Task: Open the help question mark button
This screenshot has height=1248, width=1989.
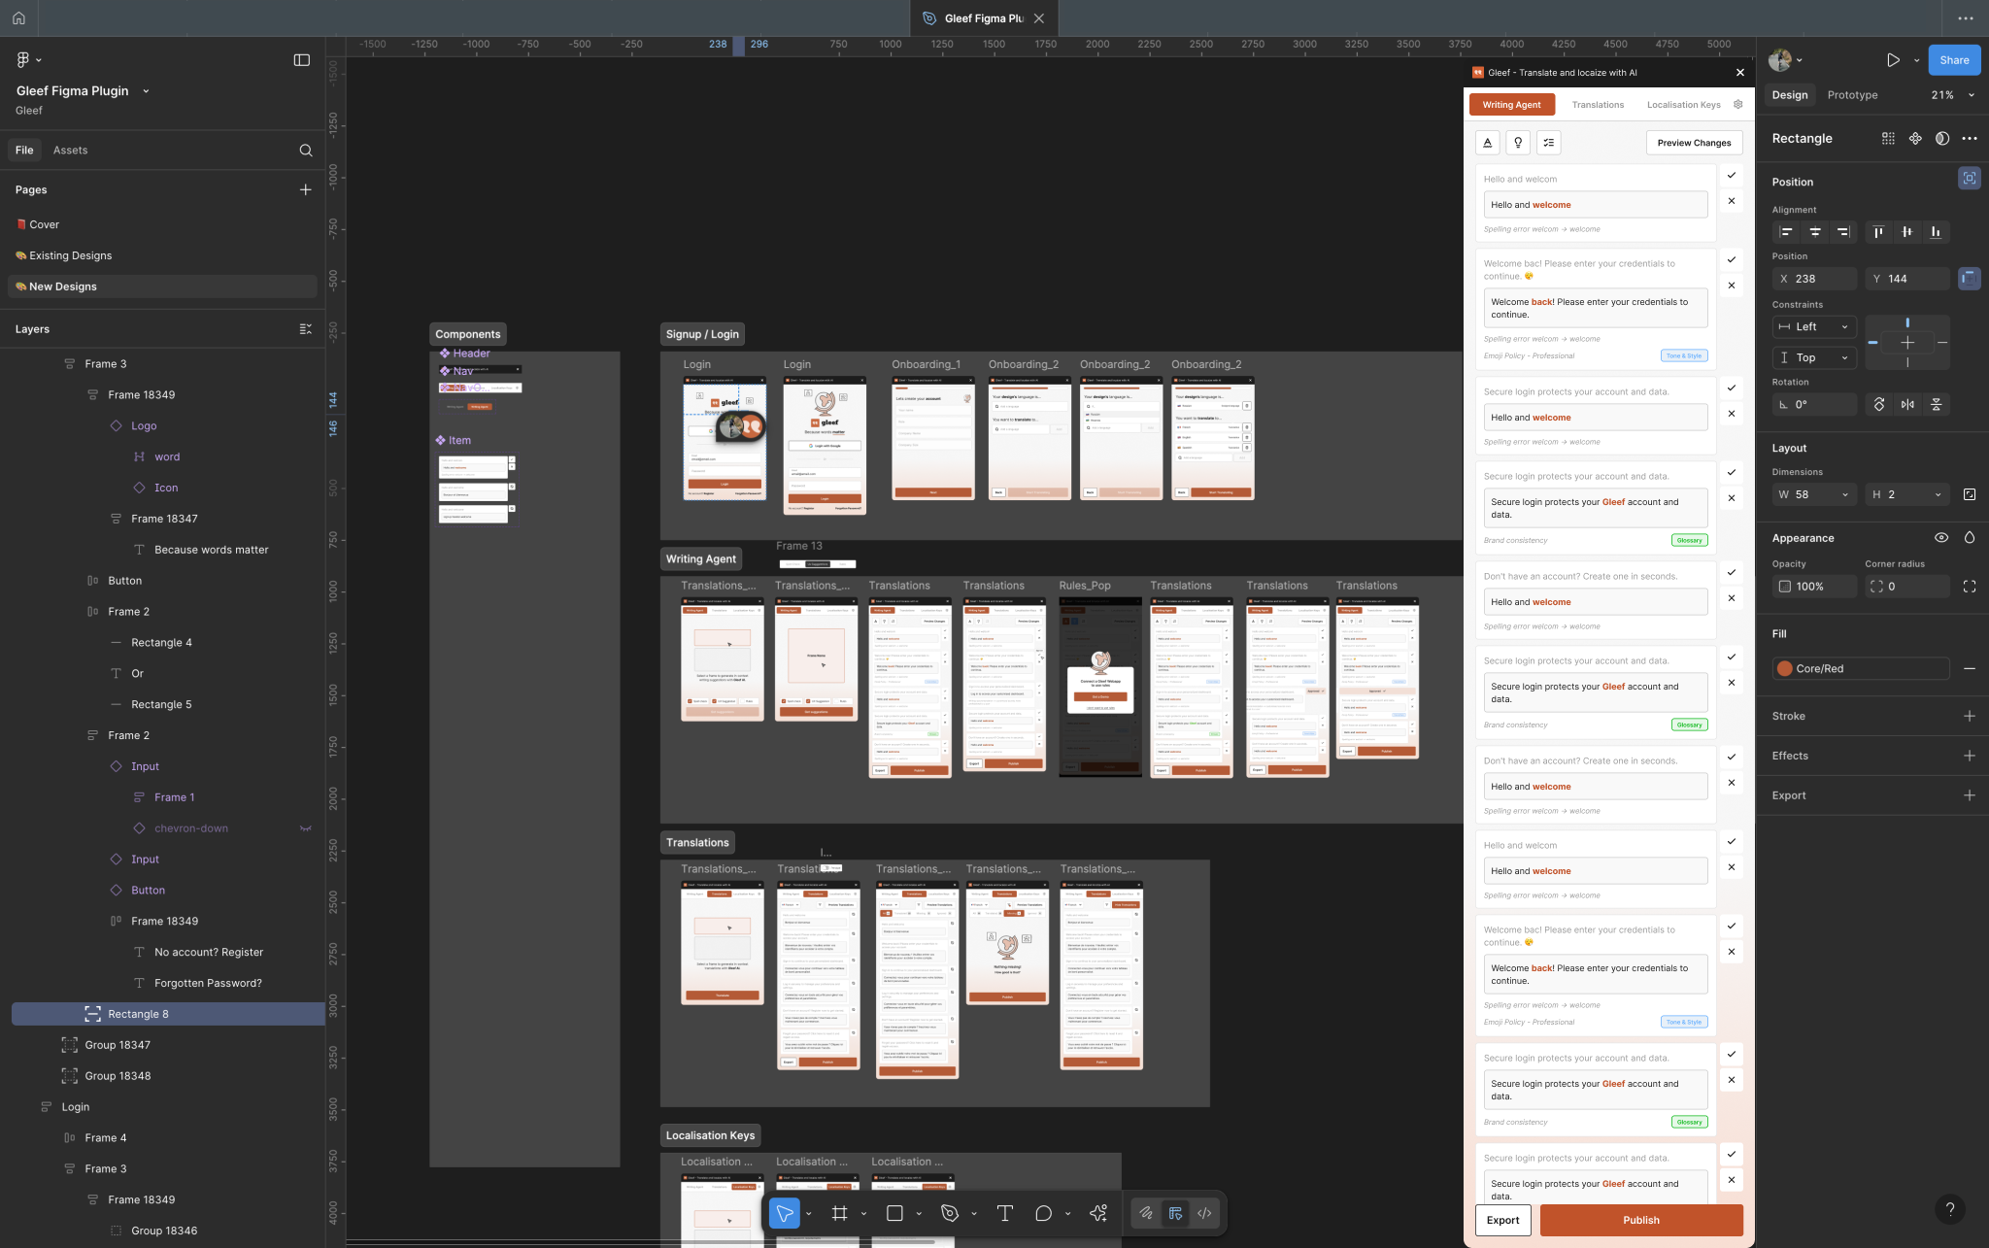Action: (1950, 1208)
